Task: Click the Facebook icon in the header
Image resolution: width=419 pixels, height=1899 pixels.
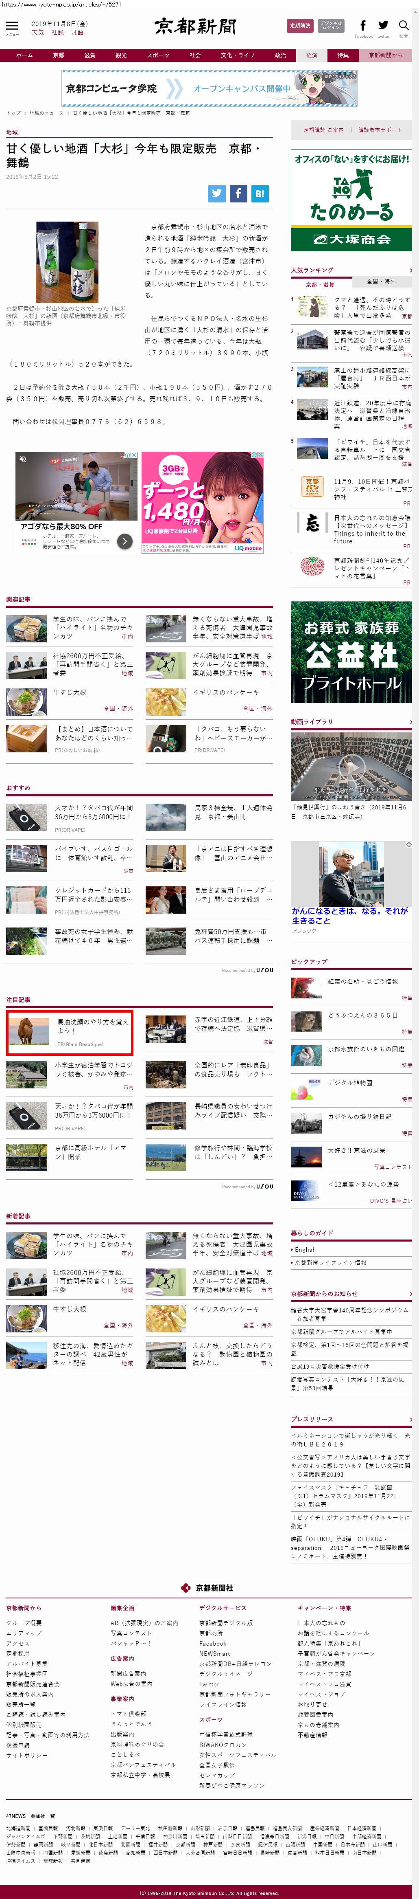Action: tap(362, 26)
